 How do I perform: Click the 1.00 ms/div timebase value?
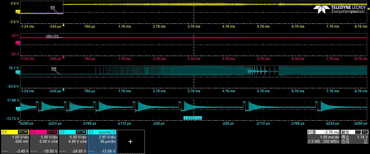click(x=330, y=137)
